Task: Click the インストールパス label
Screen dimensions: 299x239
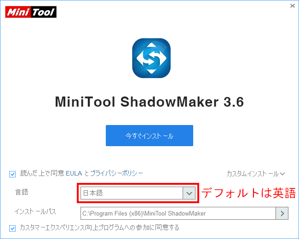Action: tap(35, 211)
